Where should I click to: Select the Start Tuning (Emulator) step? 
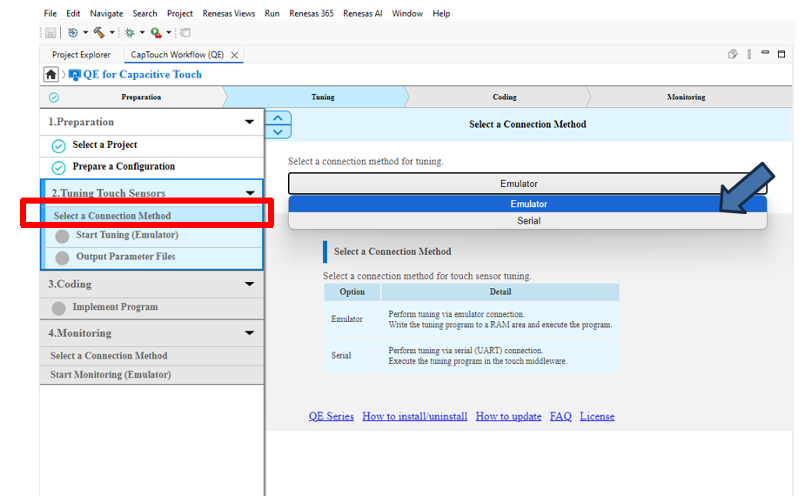[x=126, y=235]
